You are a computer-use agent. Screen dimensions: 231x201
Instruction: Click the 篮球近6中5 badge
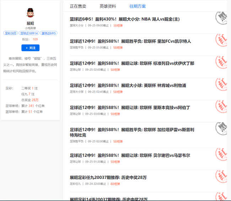(49, 33)
